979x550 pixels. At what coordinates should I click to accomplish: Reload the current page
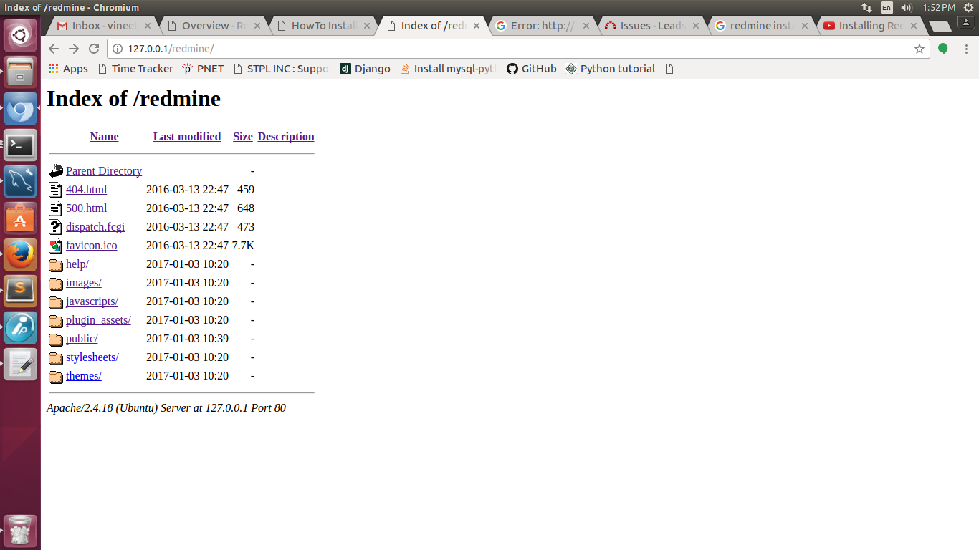pyautogui.click(x=94, y=49)
